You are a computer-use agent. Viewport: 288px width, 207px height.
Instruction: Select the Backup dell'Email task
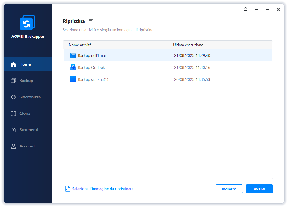[x=168, y=55]
